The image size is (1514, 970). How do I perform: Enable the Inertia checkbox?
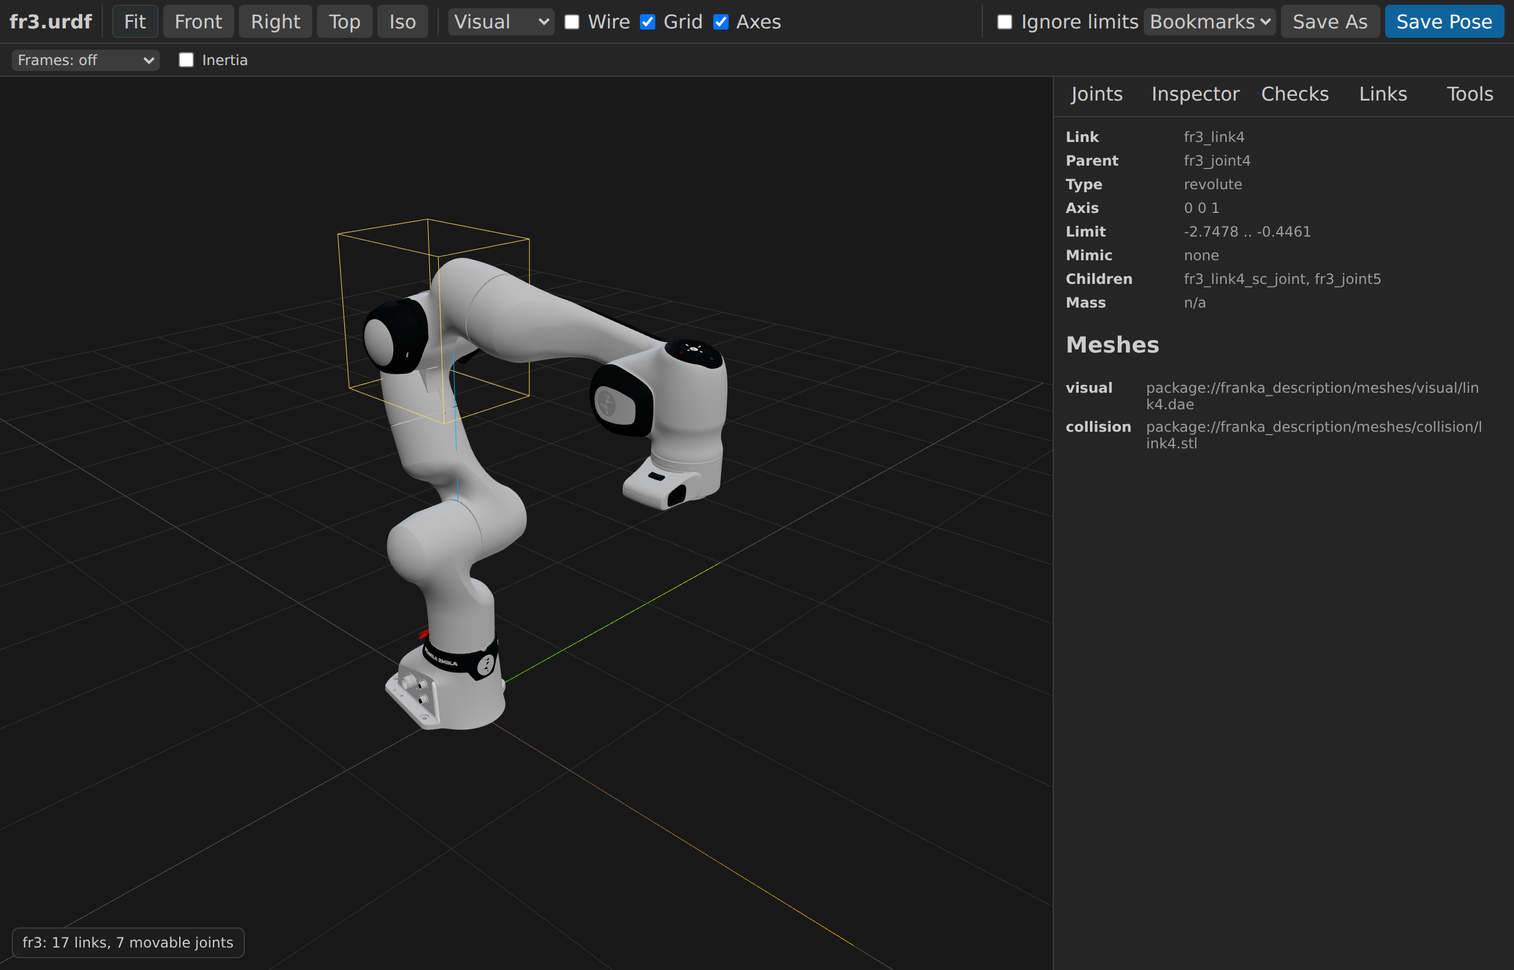tap(186, 60)
